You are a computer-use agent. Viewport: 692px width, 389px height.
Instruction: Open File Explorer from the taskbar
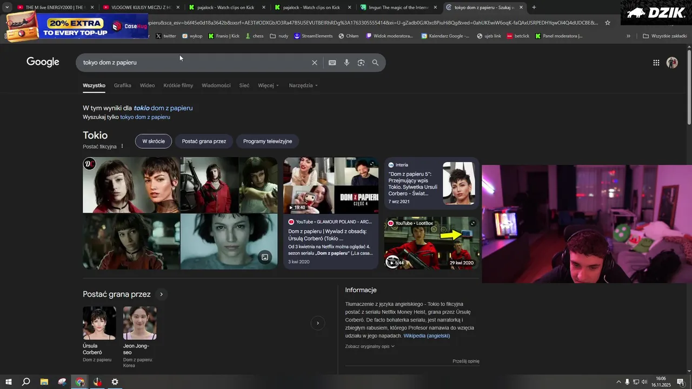click(44, 382)
